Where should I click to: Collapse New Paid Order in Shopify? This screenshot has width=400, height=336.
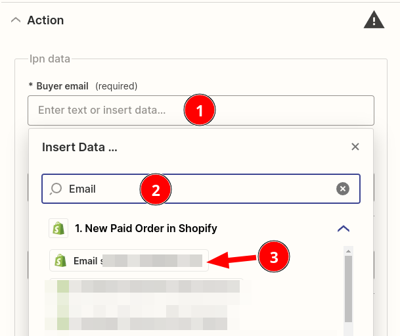[x=344, y=229]
